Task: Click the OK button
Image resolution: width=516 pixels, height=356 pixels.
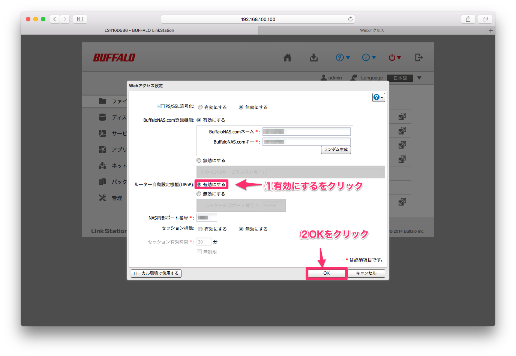Action: 327,273
